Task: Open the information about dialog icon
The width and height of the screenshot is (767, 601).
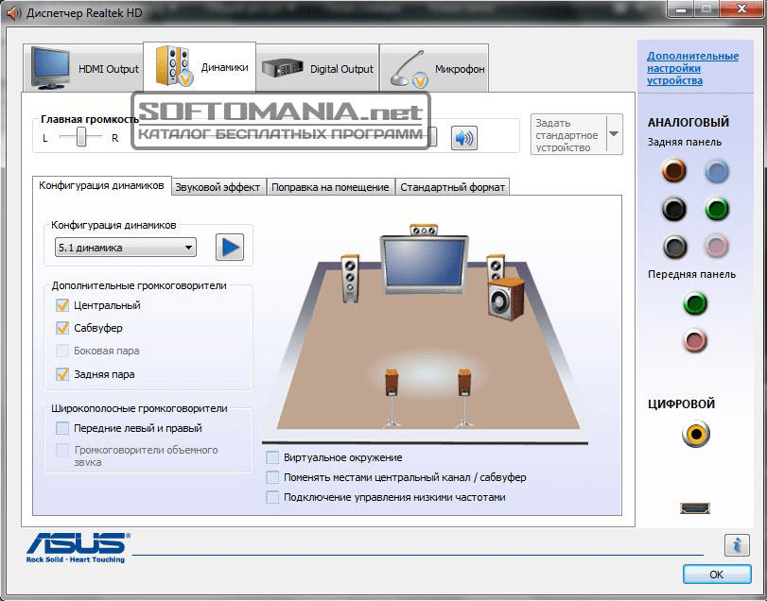Action: (x=737, y=544)
